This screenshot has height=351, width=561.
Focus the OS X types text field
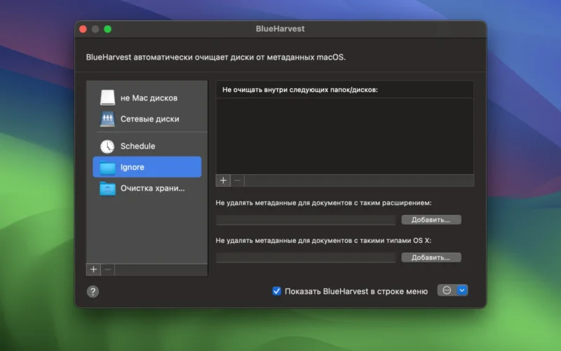[x=306, y=258]
